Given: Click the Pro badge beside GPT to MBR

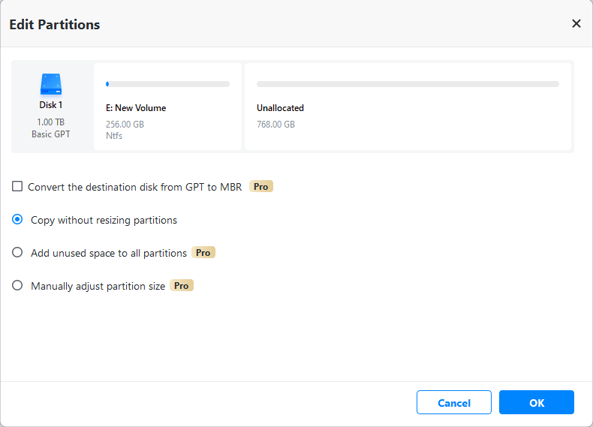Looking at the screenshot, I should click(260, 186).
